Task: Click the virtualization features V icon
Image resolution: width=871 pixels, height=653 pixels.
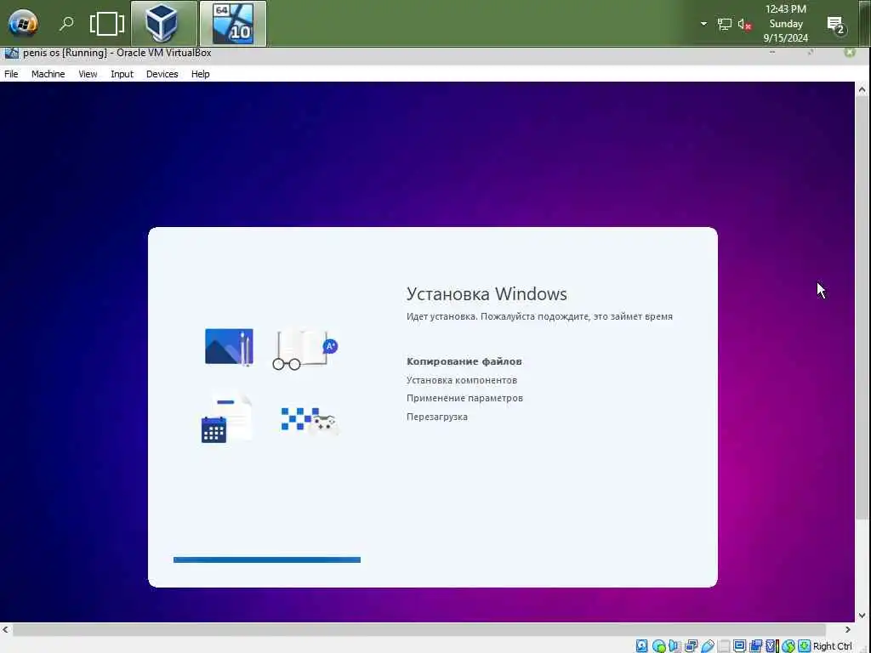Action: point(771,646)
